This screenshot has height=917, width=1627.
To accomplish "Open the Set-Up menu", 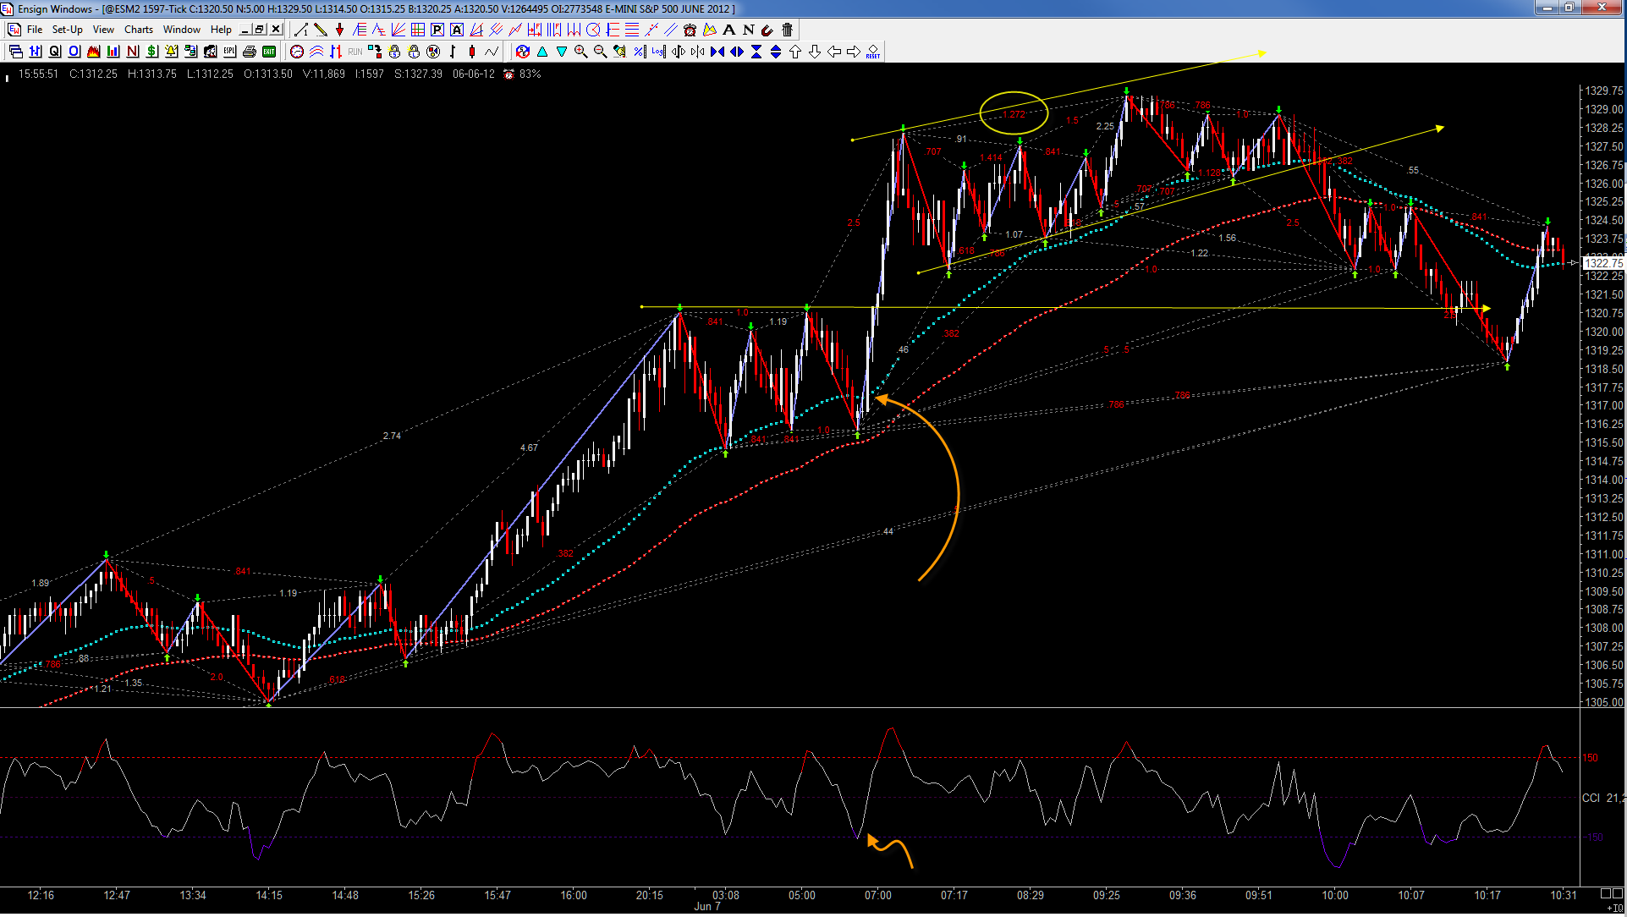I will (68, 30).
